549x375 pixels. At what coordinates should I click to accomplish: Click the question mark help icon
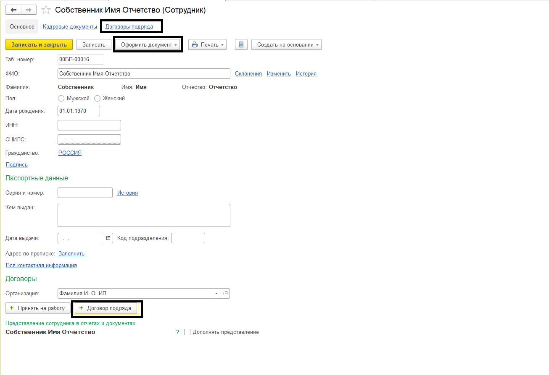point(178,332)
